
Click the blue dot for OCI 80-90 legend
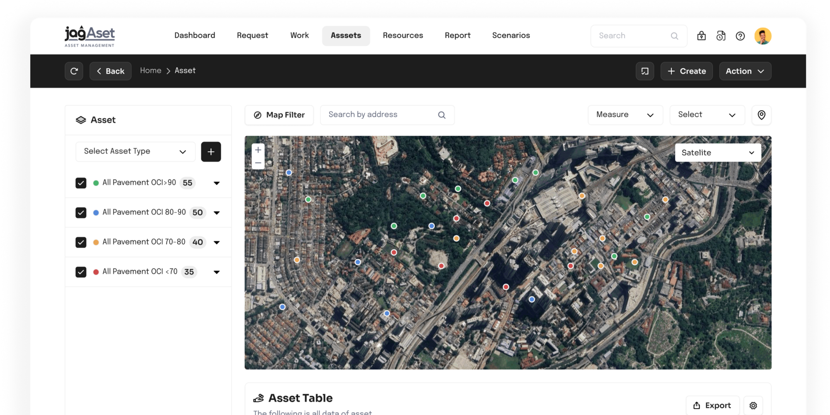tap(96, 213)
